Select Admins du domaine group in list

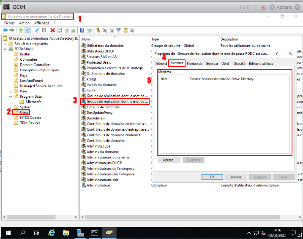click(x=103, y=152)
